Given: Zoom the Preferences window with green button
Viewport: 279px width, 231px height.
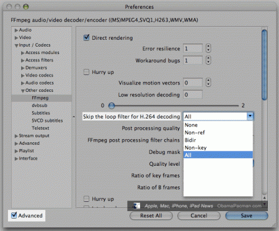Looking at the screenshot, I should point(26,7).
